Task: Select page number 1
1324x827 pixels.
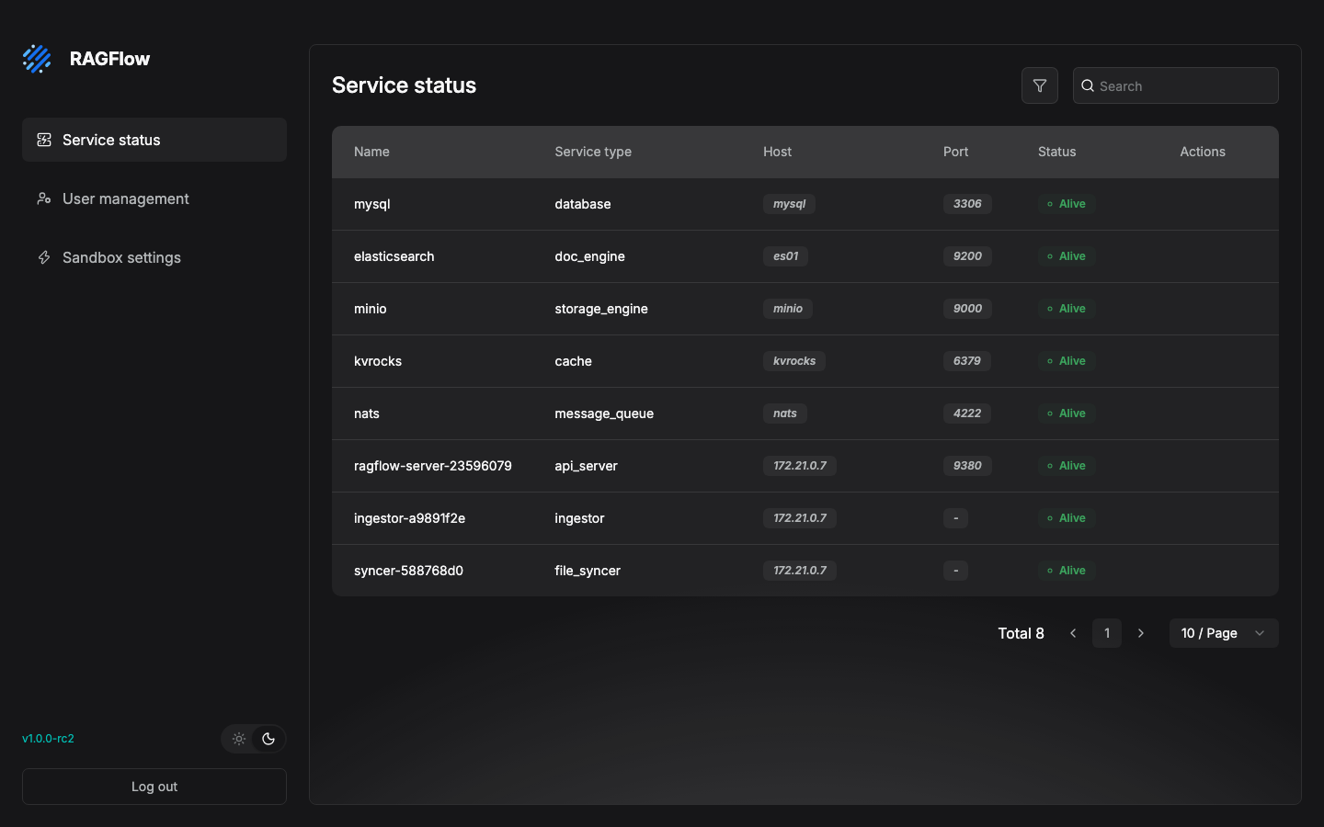Action: [x=1107, y=633]
